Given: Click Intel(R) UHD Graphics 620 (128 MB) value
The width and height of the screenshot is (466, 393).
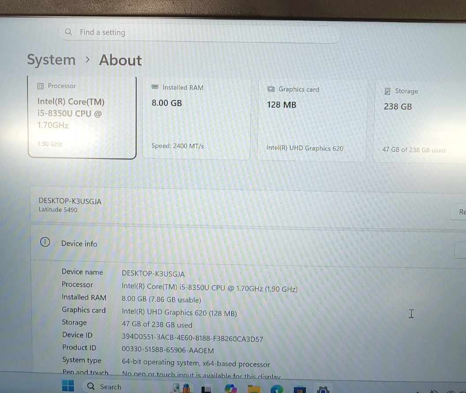Looking at the screenshot, I should (179, 312).
